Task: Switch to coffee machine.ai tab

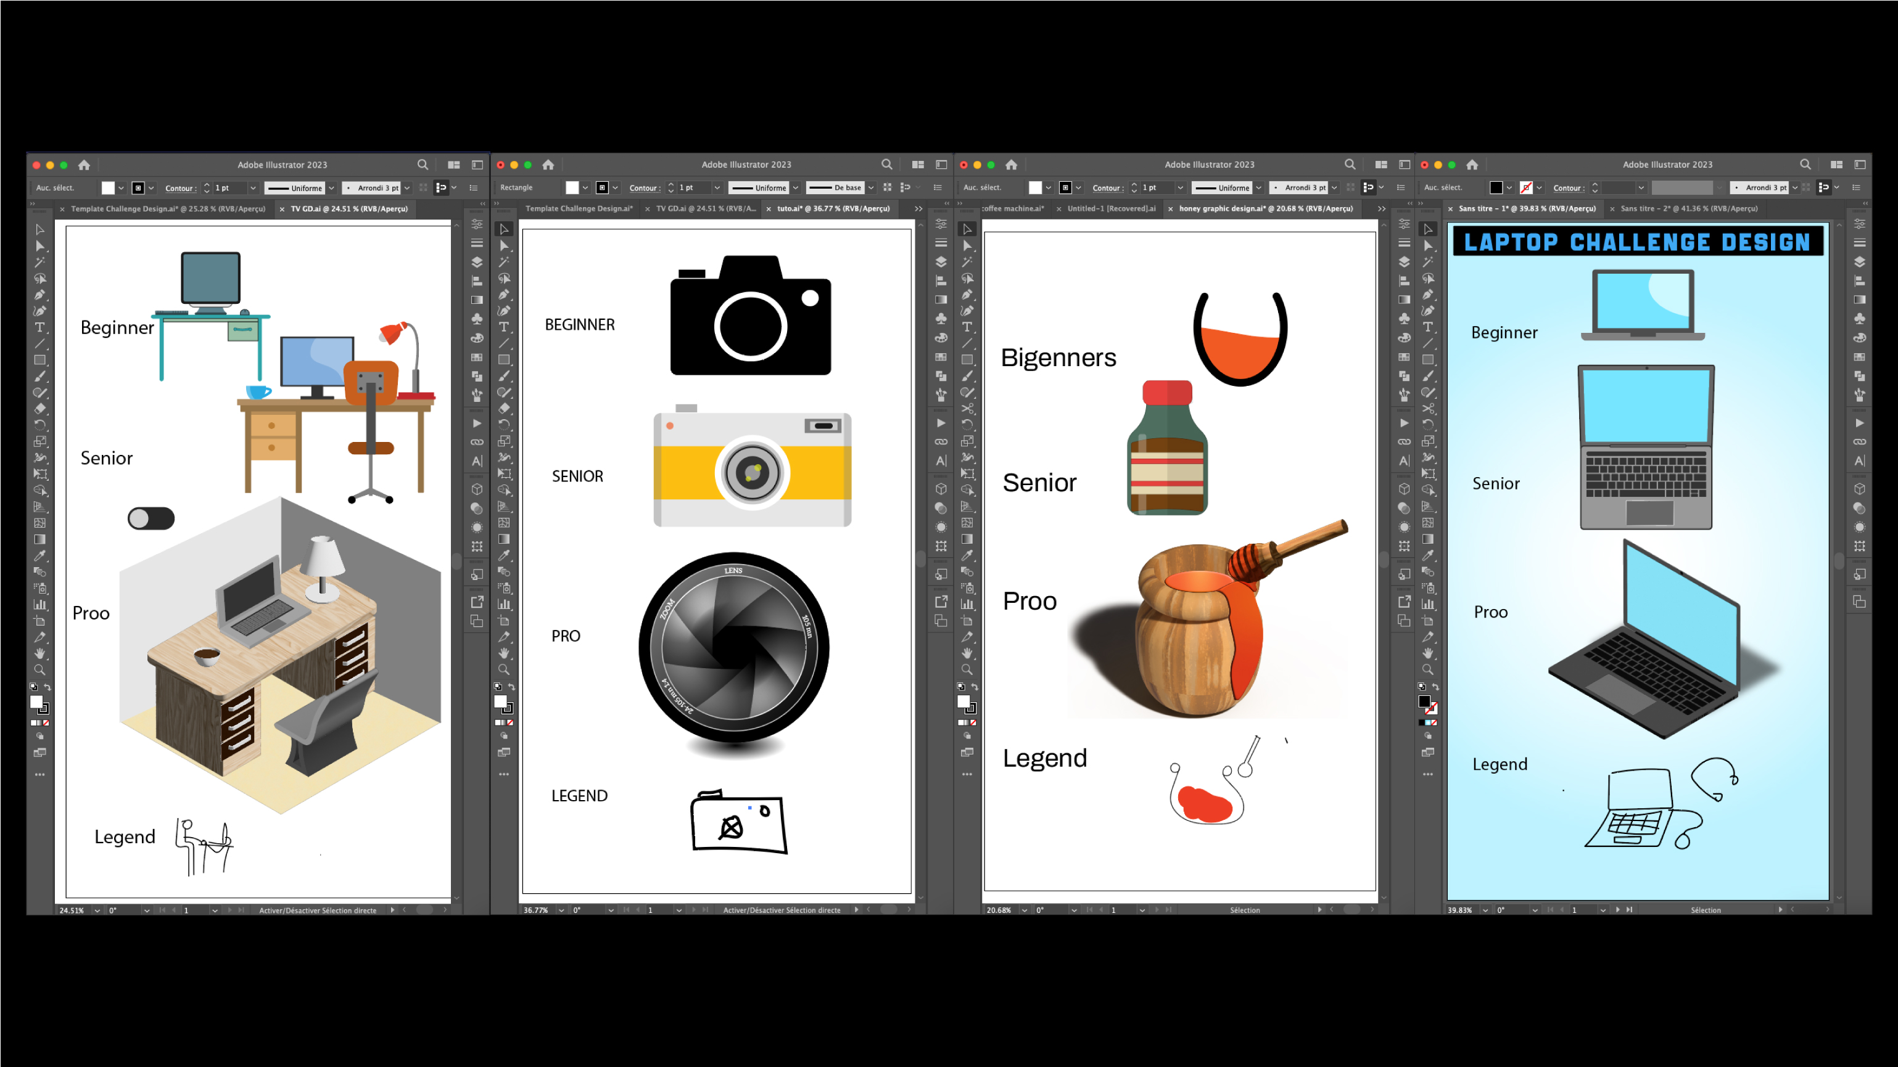Action: (x=1013, y=208)
